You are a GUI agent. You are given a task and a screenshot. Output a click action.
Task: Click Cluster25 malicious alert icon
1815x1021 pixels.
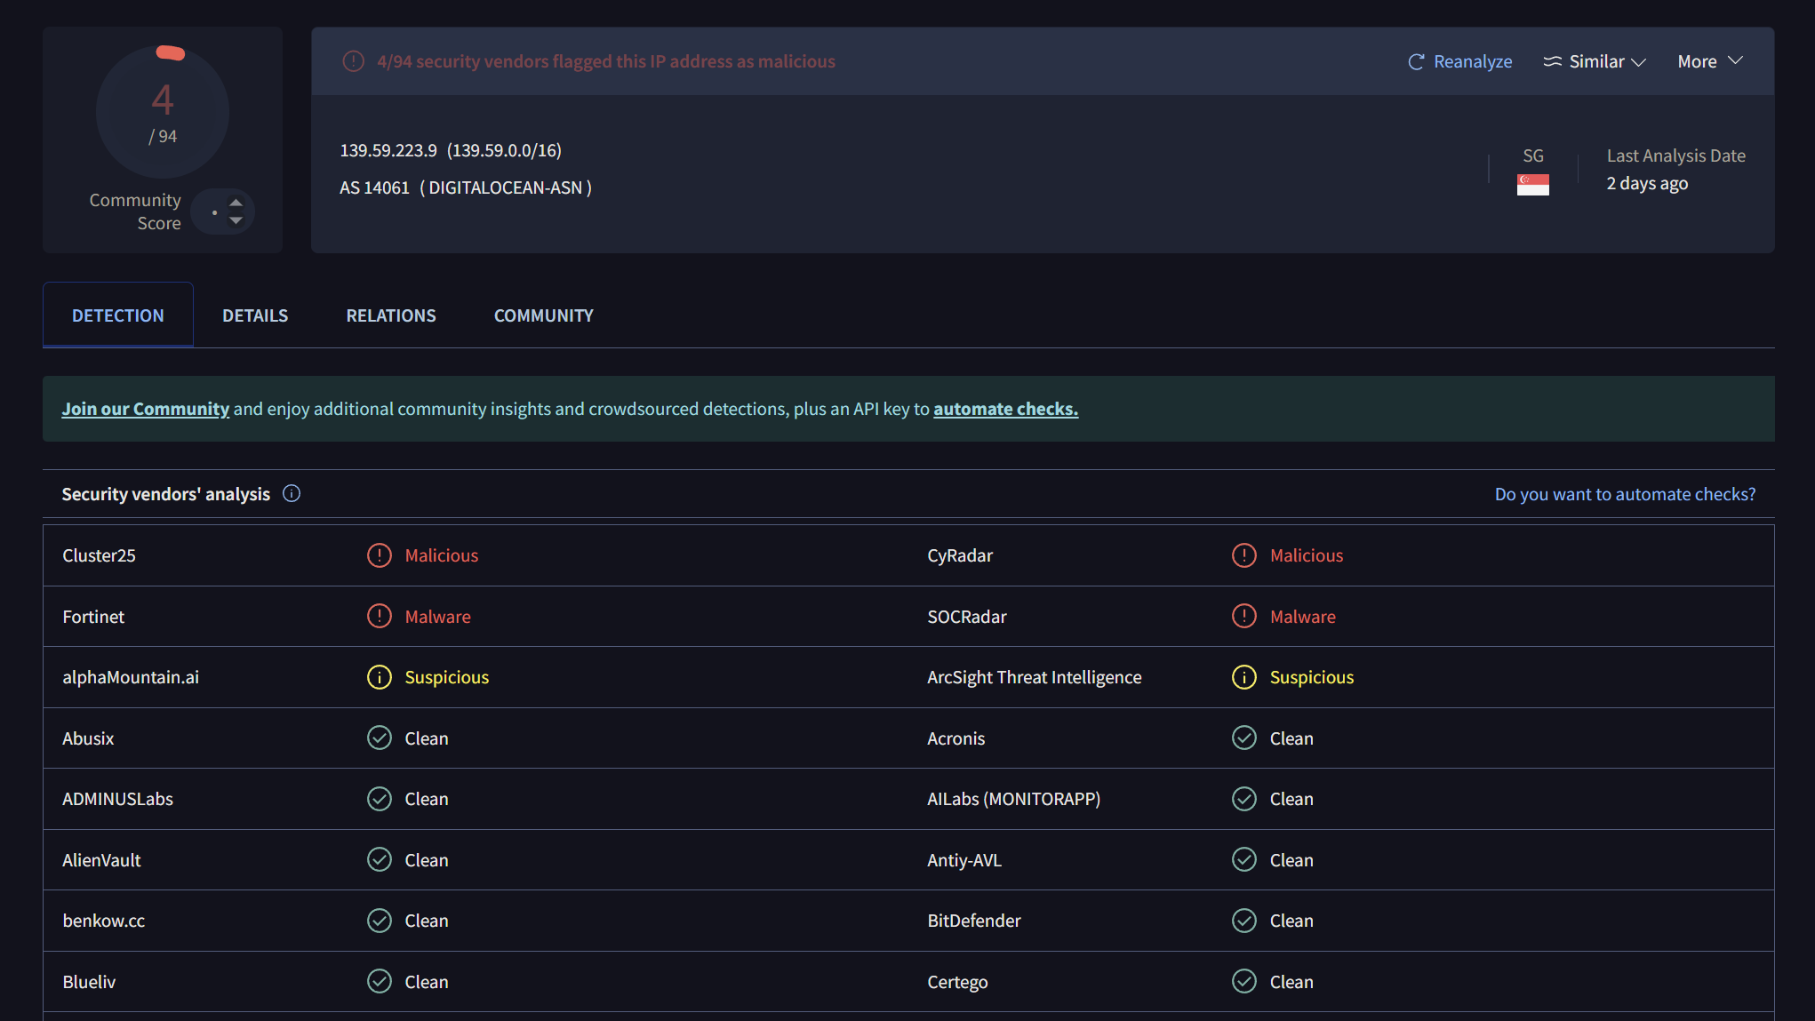380,555
